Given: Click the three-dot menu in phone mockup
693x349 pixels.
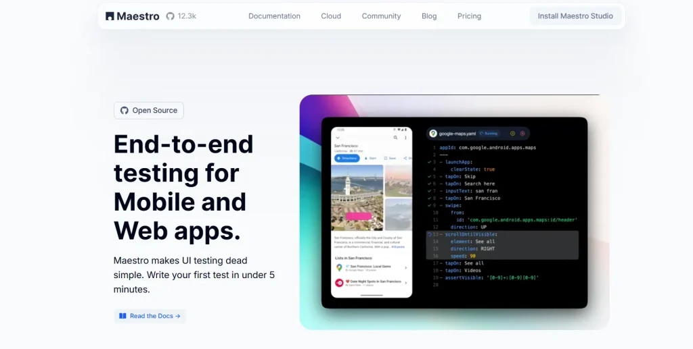Looking at the screenshot, I should tap(405, 138).
